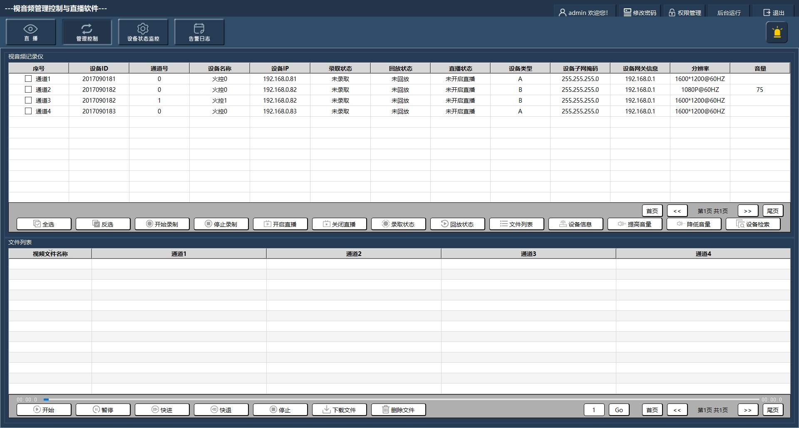Click 反选 invert selection button
This screenshot has height=428, width=799.
103,224
